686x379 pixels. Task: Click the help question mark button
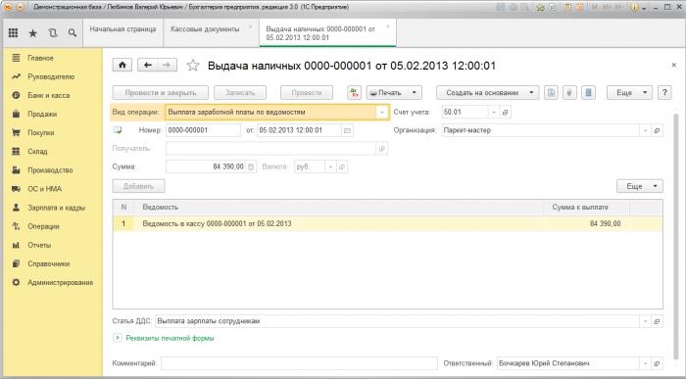click(x=664, y=93)
